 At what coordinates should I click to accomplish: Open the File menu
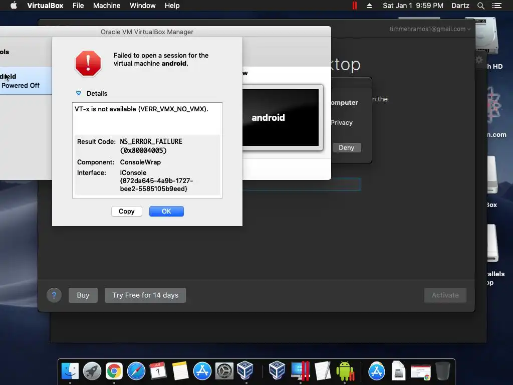pyautogui.click(x=78, y=6)
